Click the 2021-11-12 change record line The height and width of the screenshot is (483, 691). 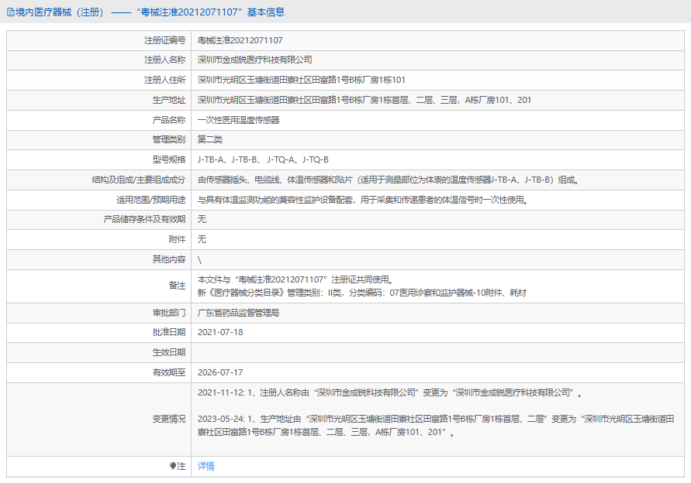pyautogui.click(x=390, y=392)
